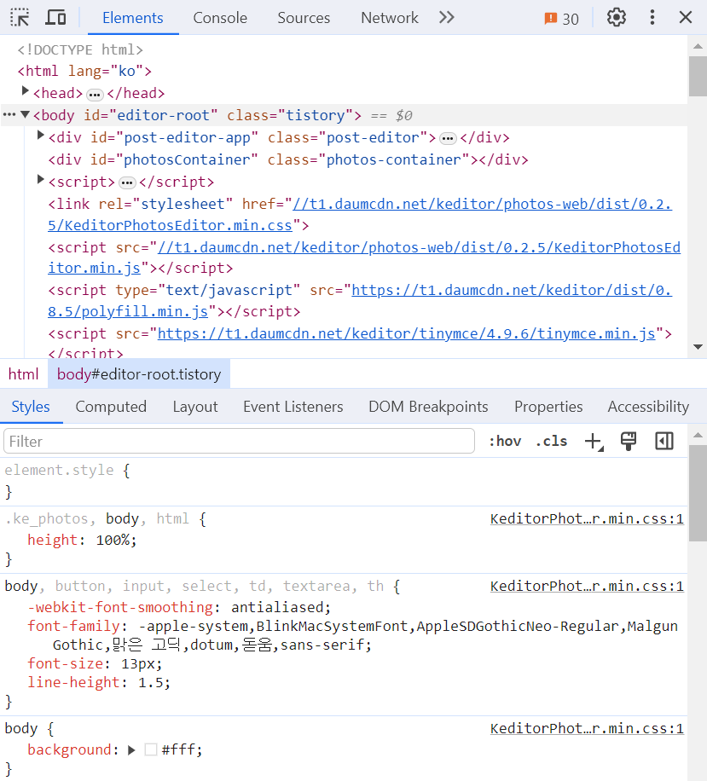Switch to the Elements tab
707x781 pixels.
pyautogui.click(x=133, y=18)
